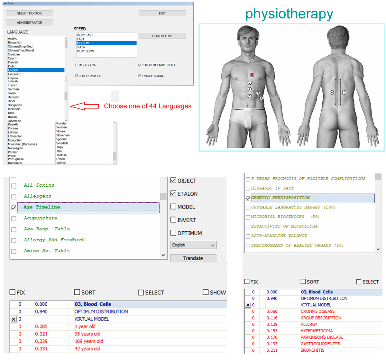This screenshot has height=361, width=386.
Task: Select the CROHN'S DISEASE result row
Action: point(317,311)
